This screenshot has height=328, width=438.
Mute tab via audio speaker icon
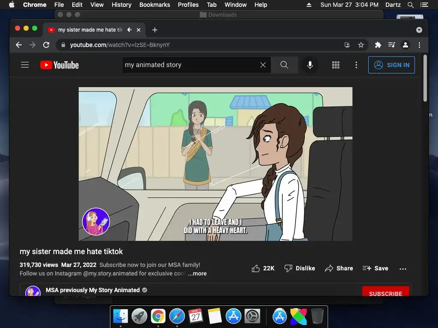pyautogui.click(x=129, y=29)
